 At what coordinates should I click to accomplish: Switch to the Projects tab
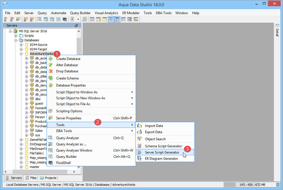point(48,178)
